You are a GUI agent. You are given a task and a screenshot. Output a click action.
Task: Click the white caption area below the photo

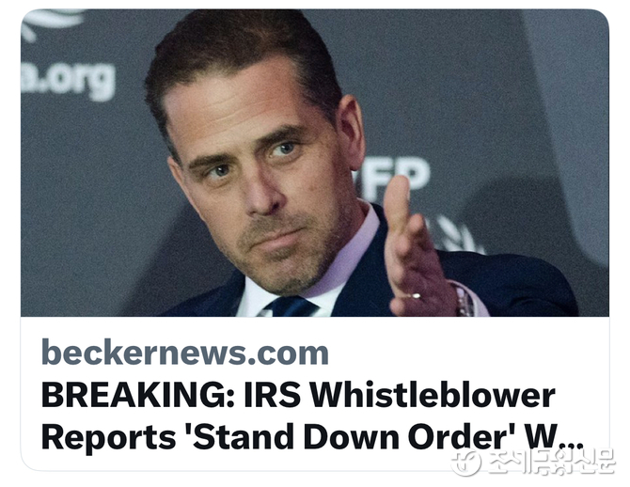(x=315, y=393)
